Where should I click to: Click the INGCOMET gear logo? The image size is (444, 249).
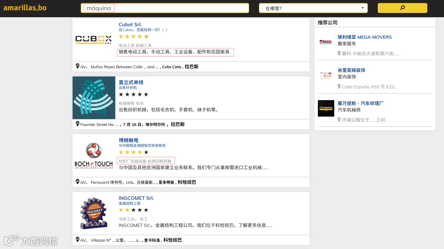point(94,213)
